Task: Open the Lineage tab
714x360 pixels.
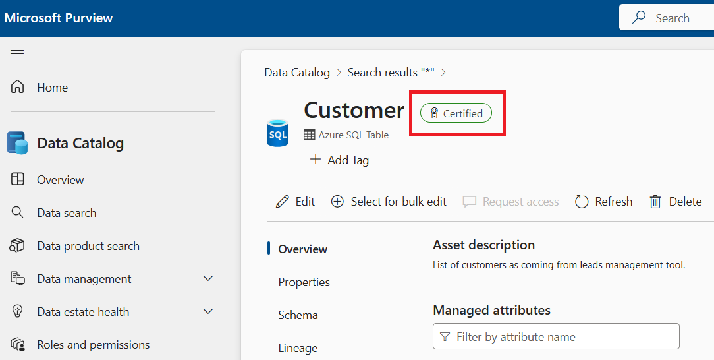Action: pyautogui.click(x=298, y=348)
